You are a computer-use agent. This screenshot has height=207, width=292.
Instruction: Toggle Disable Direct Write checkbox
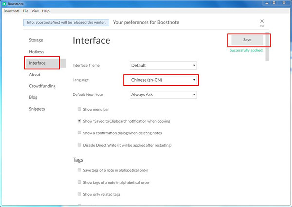tap(79, 145)
